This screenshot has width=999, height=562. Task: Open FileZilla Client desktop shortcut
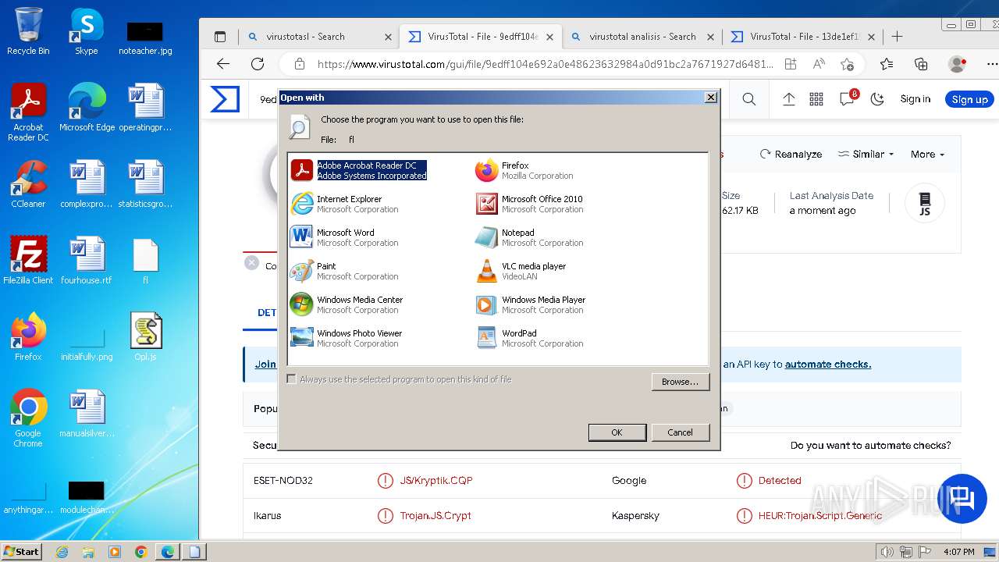click(x=28, y=260)
